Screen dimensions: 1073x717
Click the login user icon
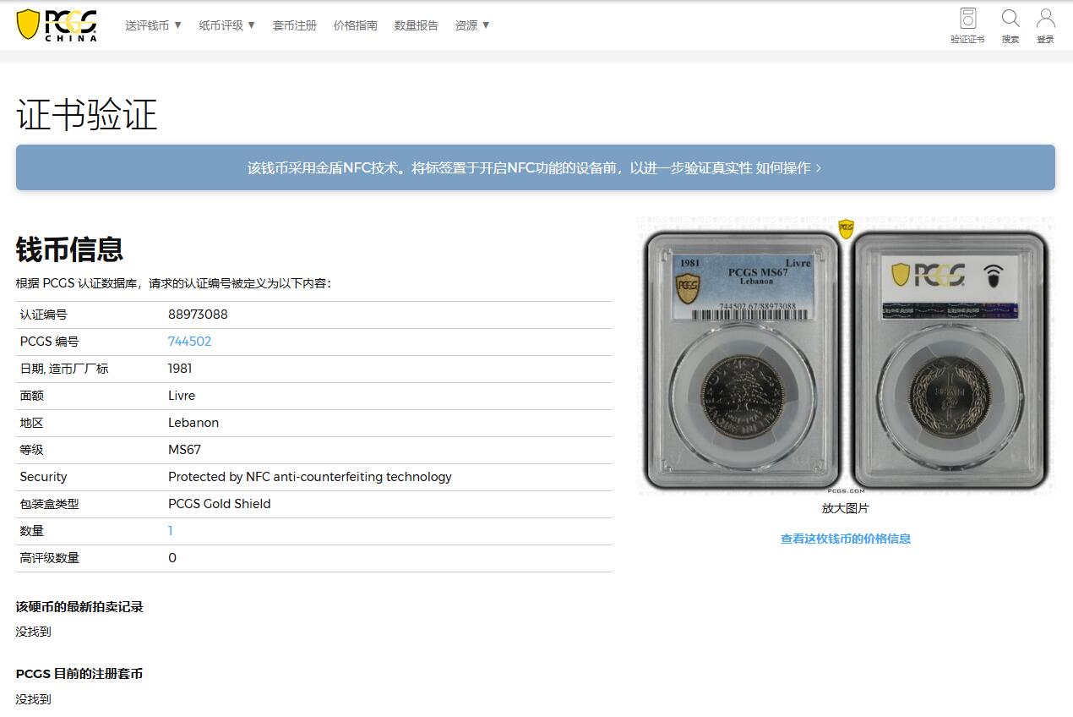tap(1046, 25)
